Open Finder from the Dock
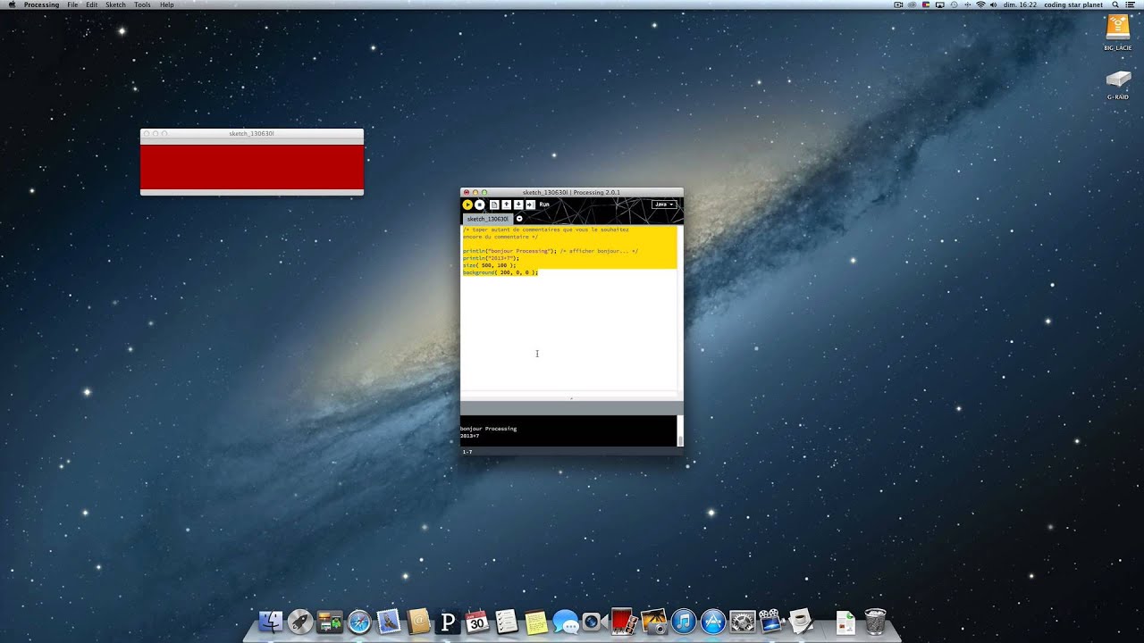 tap(271, 622)
